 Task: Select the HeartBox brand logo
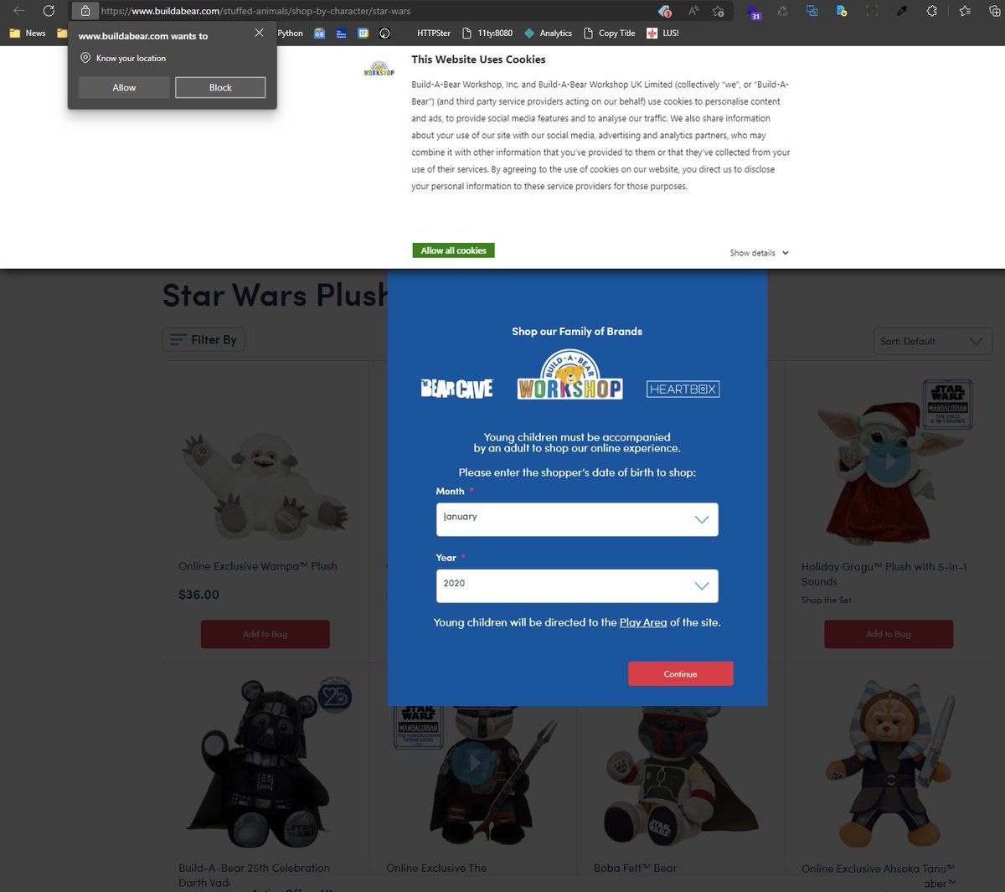pyautogui.click(x=683, y=389)
